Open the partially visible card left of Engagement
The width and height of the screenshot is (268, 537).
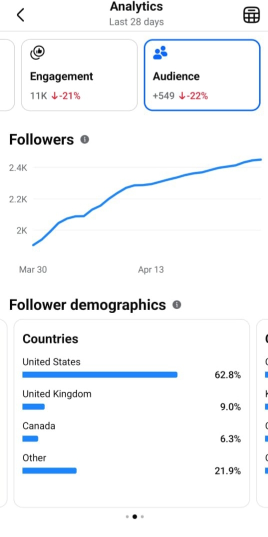[x=7, y=75]
